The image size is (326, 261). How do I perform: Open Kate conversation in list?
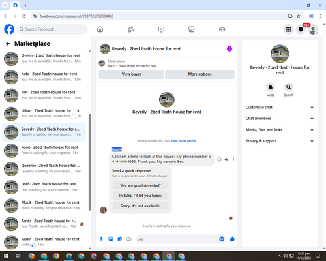(44, 77)
